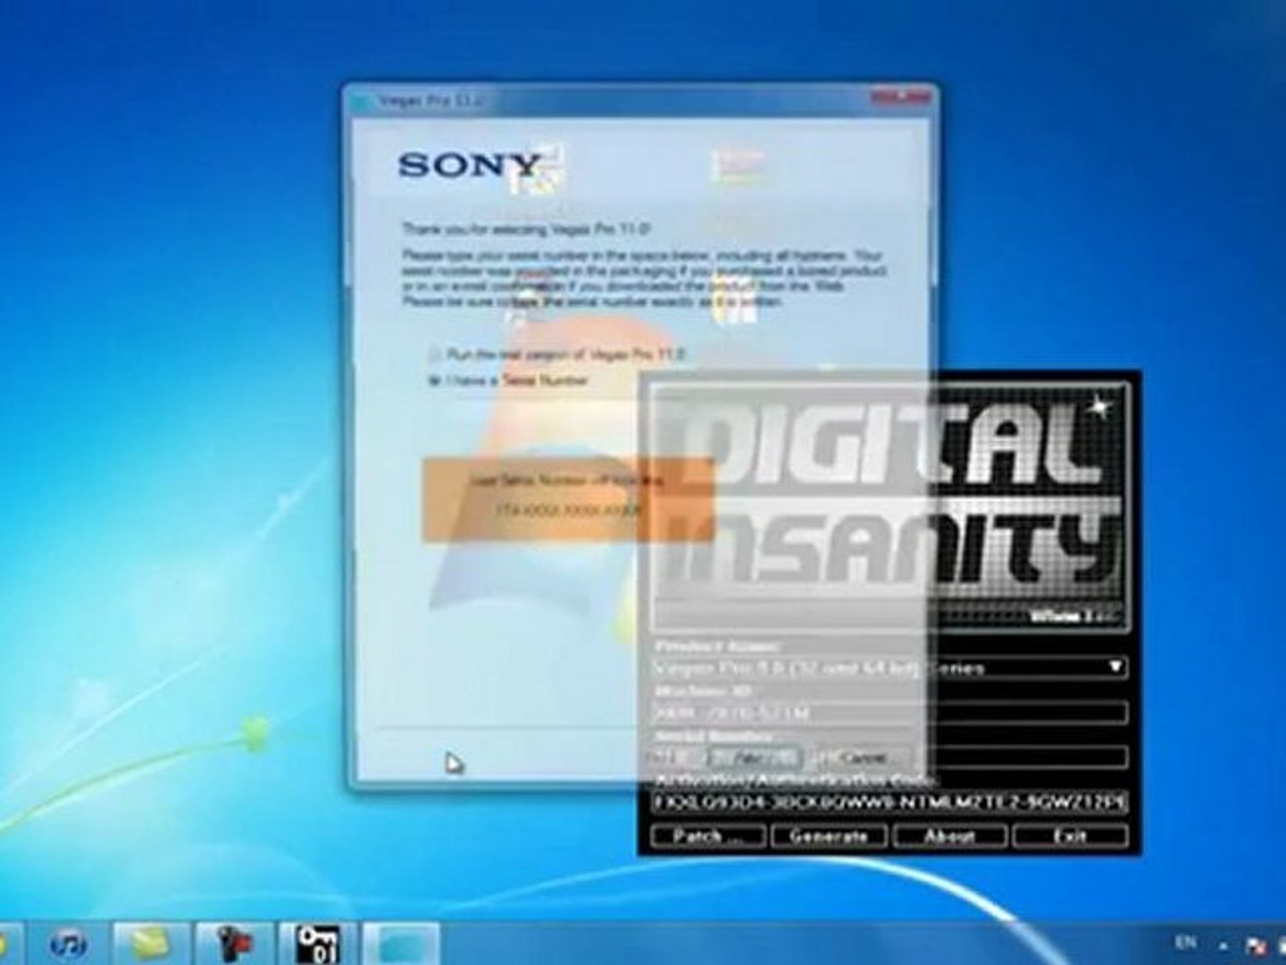Click the orange serial number entry box
1286x965 pixels.
[x=568, y=499]
